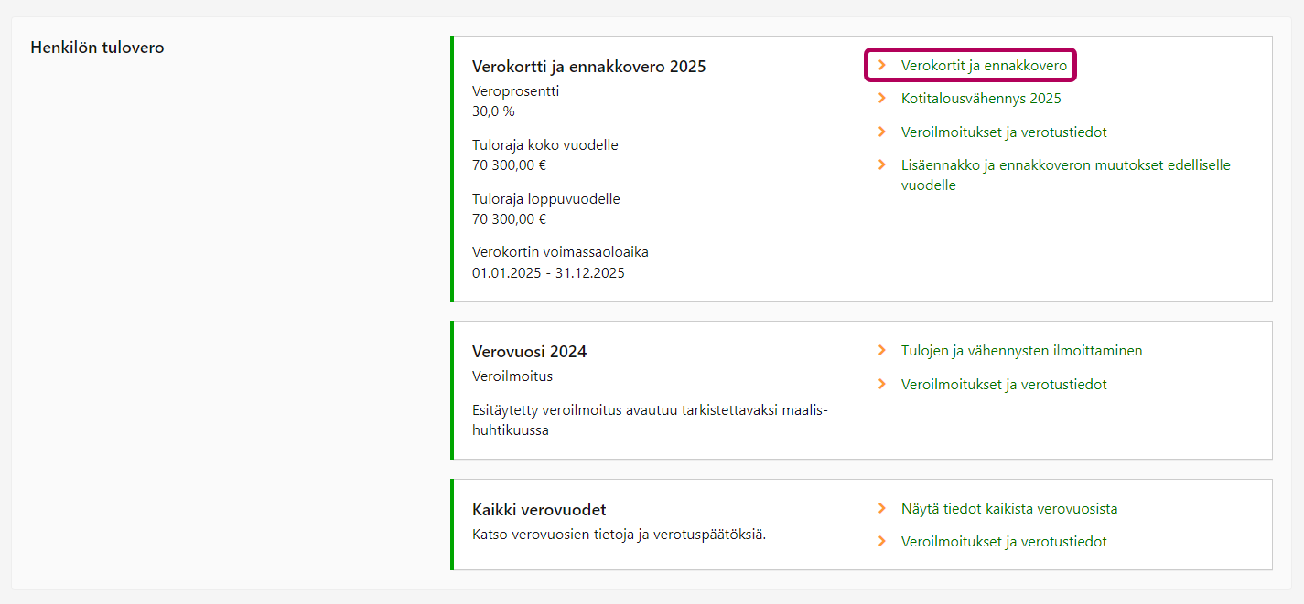Viewport: 1304px width, 604px height.
Task: Click the arrow icon beside Näytä tiedot kaikista verovuosista
Action: [x=882, y=509]
